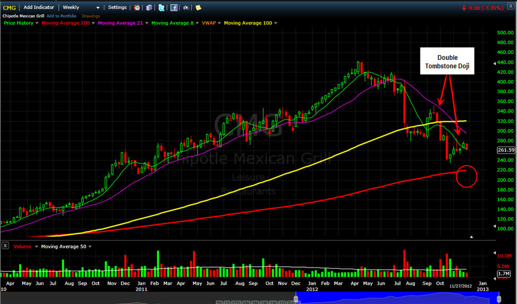
Task: Share chart via Twitter bird icon
Action: pos(161,7)
